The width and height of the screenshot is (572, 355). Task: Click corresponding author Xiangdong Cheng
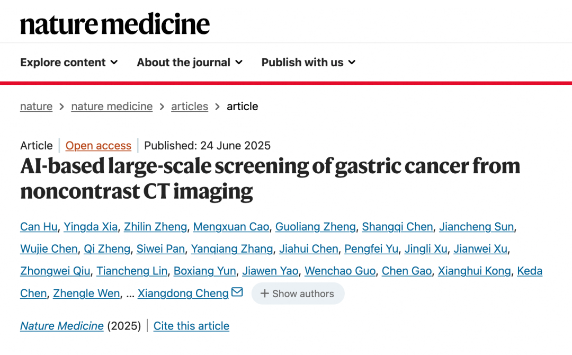pyautogui.click(x=183, y=294)
